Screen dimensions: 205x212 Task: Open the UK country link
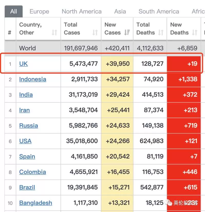point(24,64)
